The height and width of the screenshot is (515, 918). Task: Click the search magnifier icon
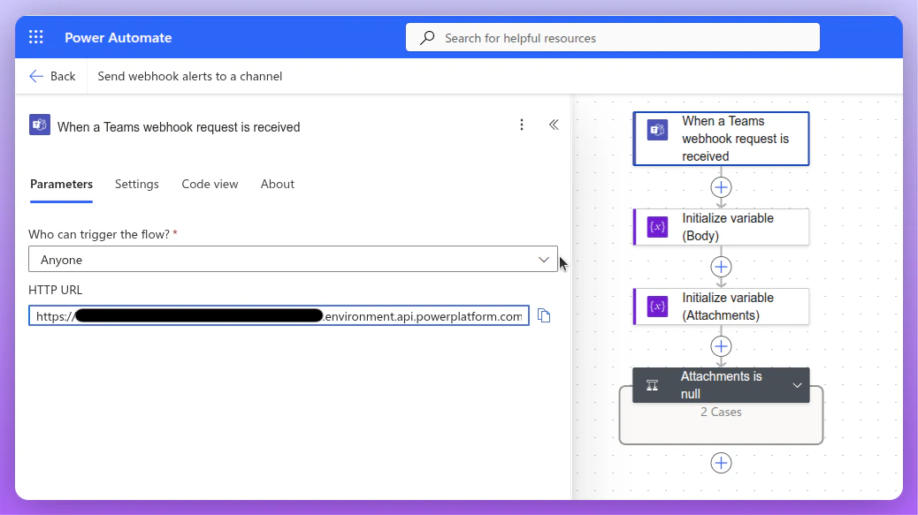pyautogui.click(x=427, y=38)
